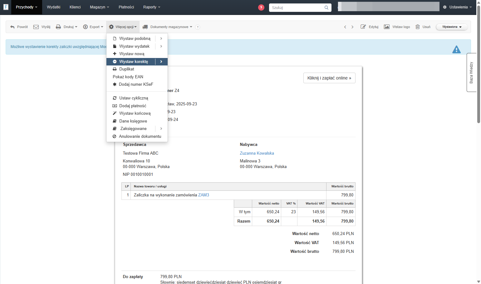
Task: Open Wydatki section
Action: 53,7
